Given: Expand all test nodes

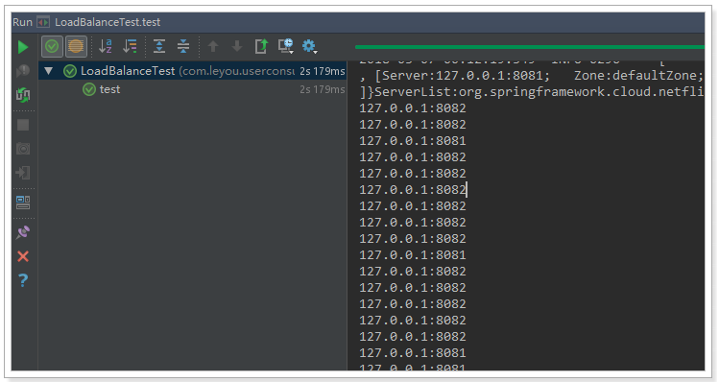Looking at the screenshot, I should pos(159,46).
